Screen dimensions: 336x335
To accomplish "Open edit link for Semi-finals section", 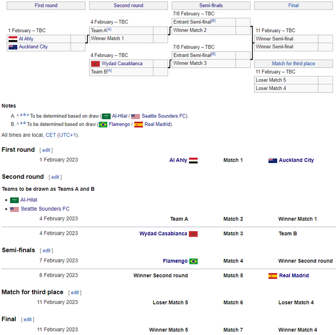I will click(46, 251).
